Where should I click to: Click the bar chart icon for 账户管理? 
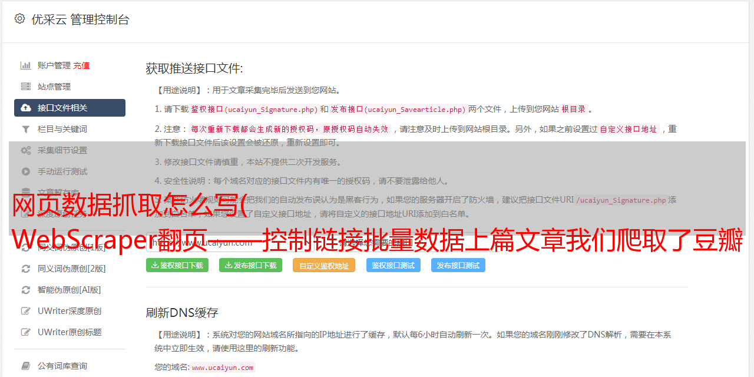coord(26,65)
